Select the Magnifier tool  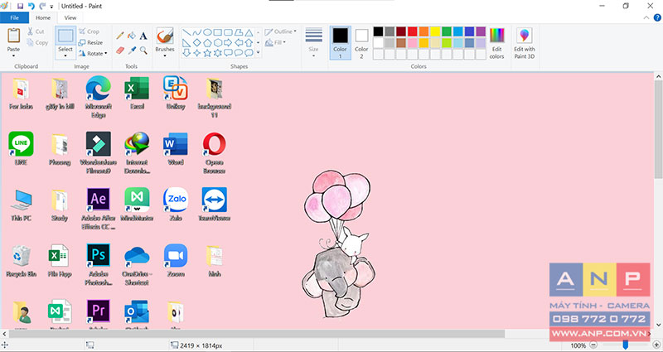coord(143,51)
